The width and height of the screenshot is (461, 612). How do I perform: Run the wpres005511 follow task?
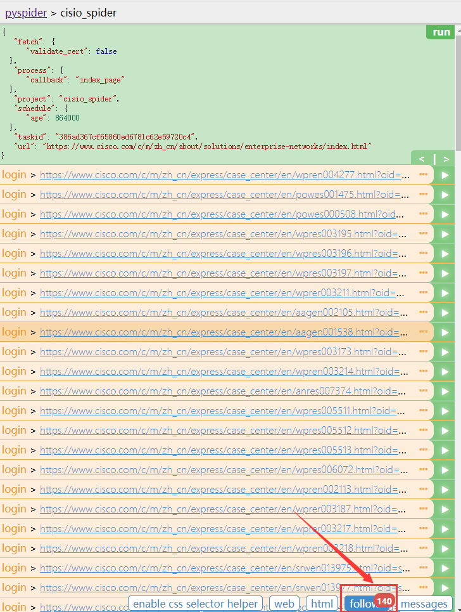pos(445,411)
